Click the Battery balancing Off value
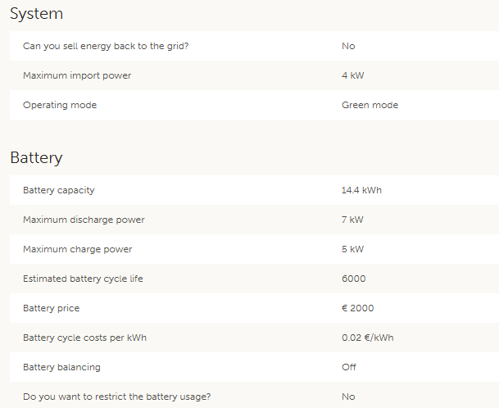The image size is (499, 408). coord(349,367)
